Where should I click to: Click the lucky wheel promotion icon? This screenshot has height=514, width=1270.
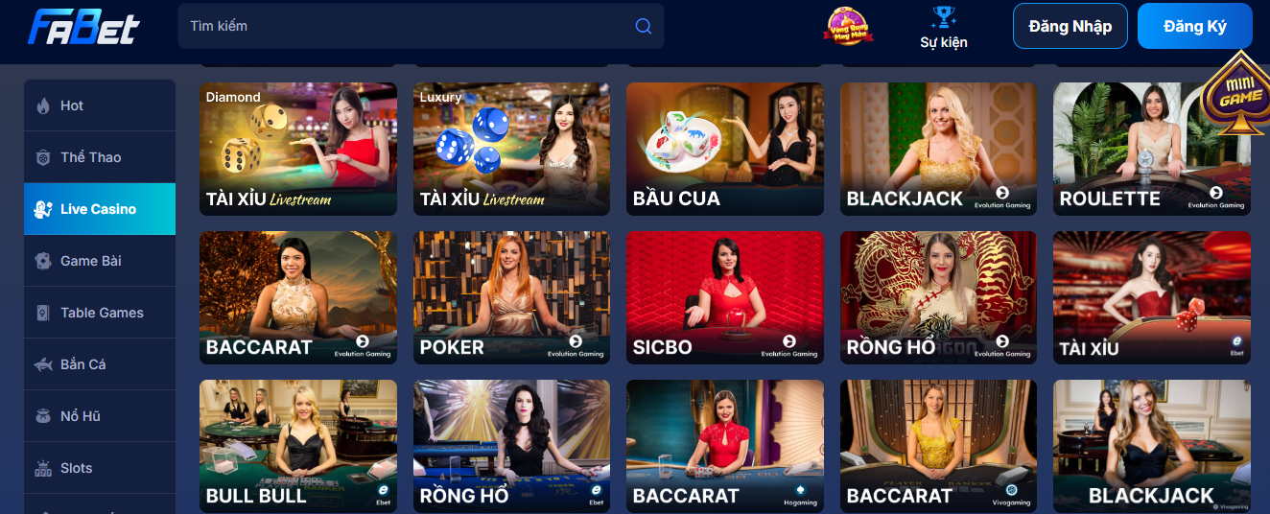tap(849, 26)
